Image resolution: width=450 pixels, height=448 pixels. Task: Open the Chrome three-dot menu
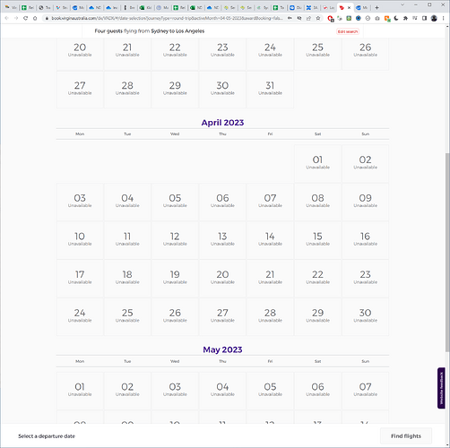pos(443,18)
